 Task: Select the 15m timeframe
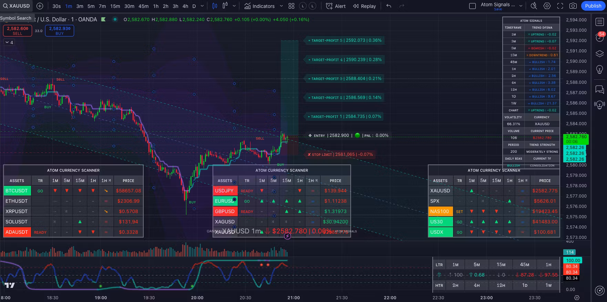[115, 6]
